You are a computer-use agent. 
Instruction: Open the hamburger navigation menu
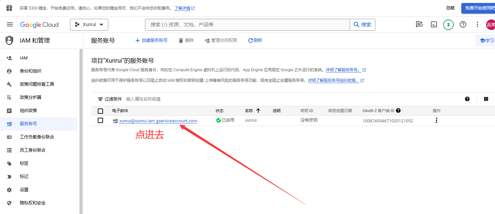coord(10,24)
